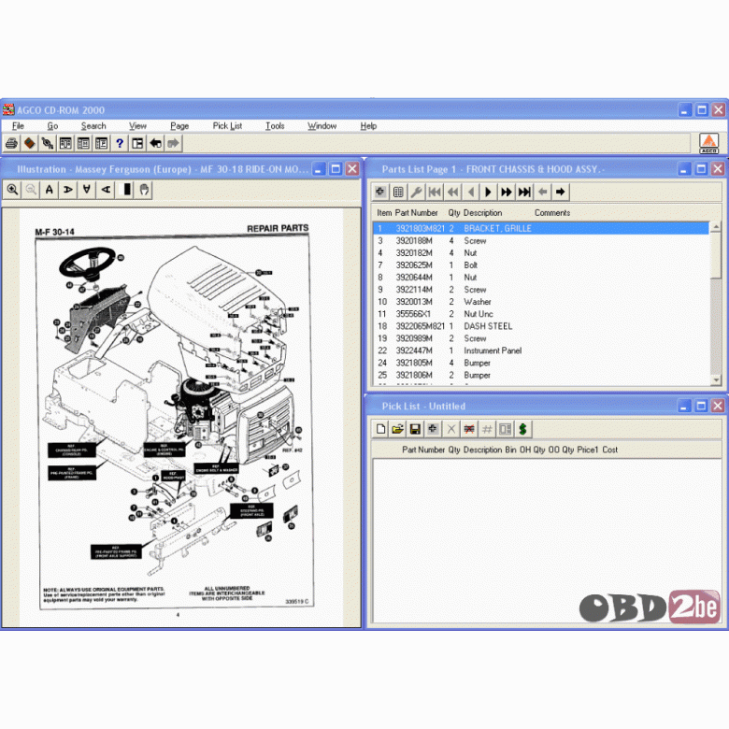
Task: Toggle the black and white invert icon
Action: coord(125,190)
